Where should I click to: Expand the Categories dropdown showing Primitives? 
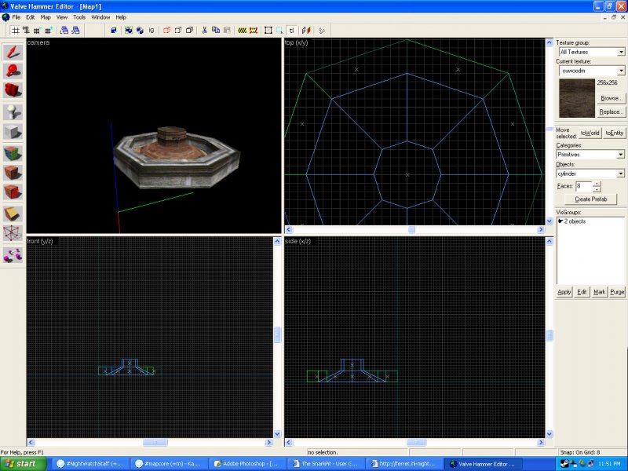click(621, 155)
